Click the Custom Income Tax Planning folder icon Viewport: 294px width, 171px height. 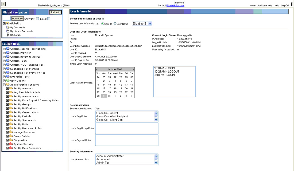(x=8, y=49)
